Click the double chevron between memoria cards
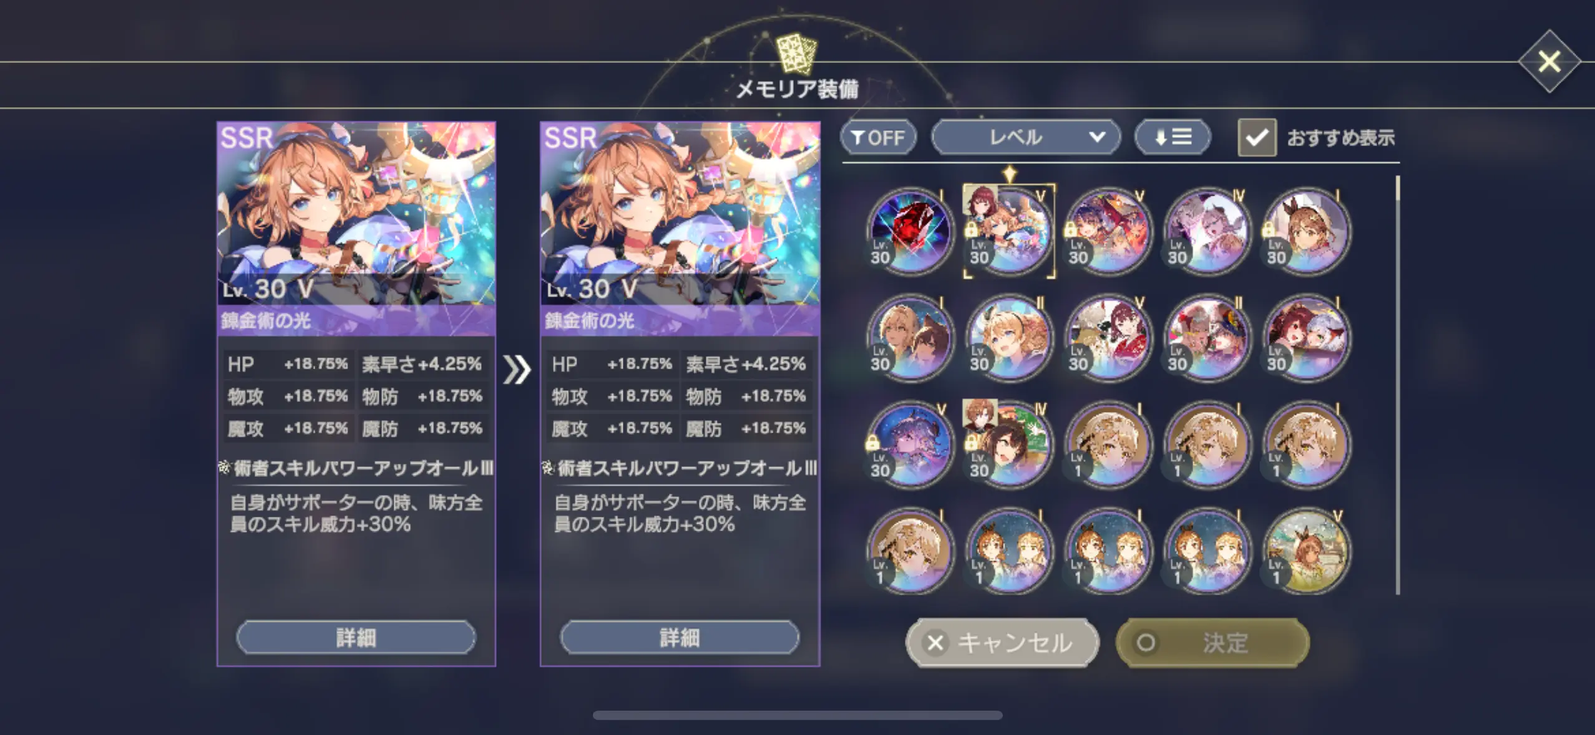Viewport: 1595px width, 735px height. [x=517, y=370]
